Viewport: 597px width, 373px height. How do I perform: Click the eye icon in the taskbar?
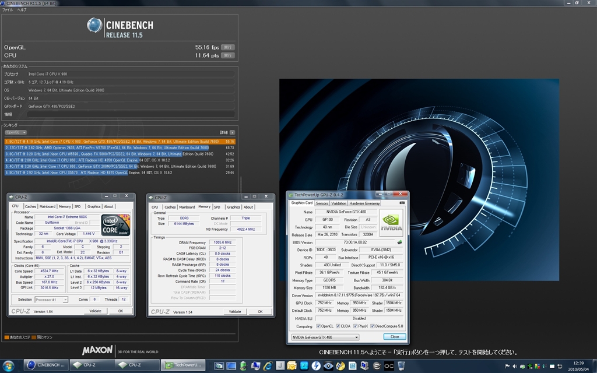[328, 366]
